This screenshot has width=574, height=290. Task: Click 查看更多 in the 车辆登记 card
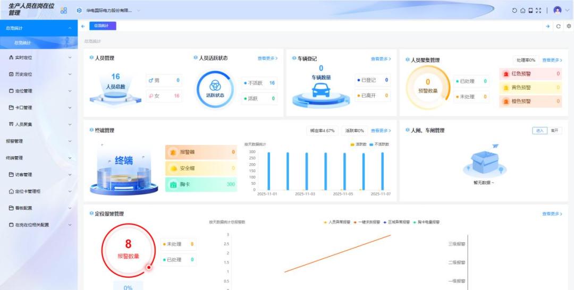(x=381, y=59)
